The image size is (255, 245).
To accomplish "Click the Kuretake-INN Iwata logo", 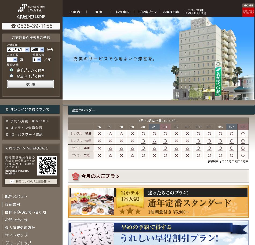I will [31, 11].
